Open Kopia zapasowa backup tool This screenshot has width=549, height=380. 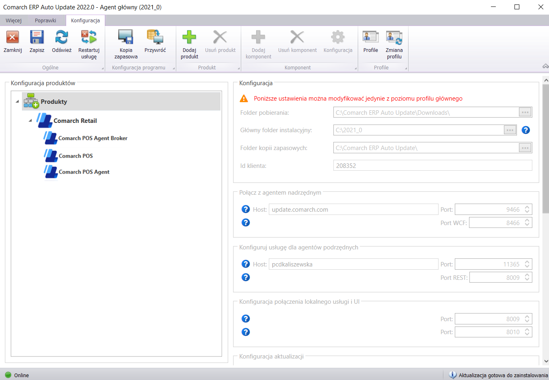click(126, 37)
